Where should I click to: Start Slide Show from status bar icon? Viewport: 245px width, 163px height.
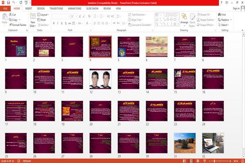(x=205, y=161)
